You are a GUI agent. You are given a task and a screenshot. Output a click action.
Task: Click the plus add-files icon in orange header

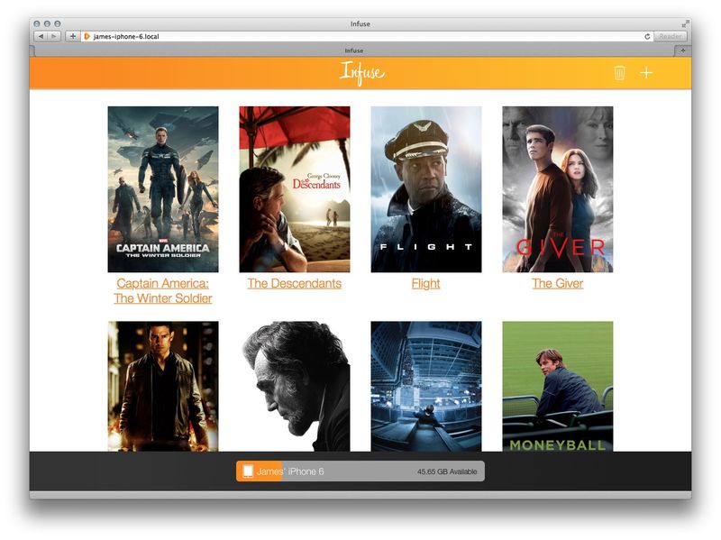tap(646, 73)
